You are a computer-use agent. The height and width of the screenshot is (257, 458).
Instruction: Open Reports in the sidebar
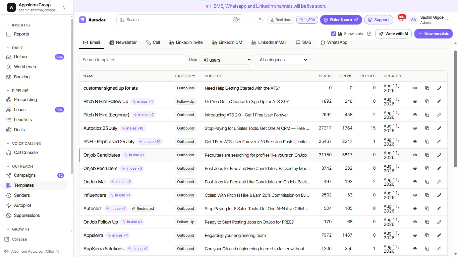pyautogui.click(x=35, y=34)
